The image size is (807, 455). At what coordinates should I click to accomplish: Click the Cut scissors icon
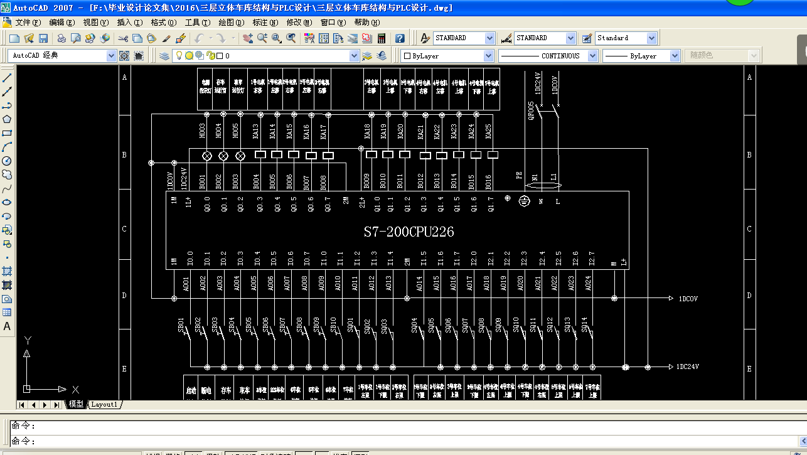pyautogui.click(x=123, y=38)
